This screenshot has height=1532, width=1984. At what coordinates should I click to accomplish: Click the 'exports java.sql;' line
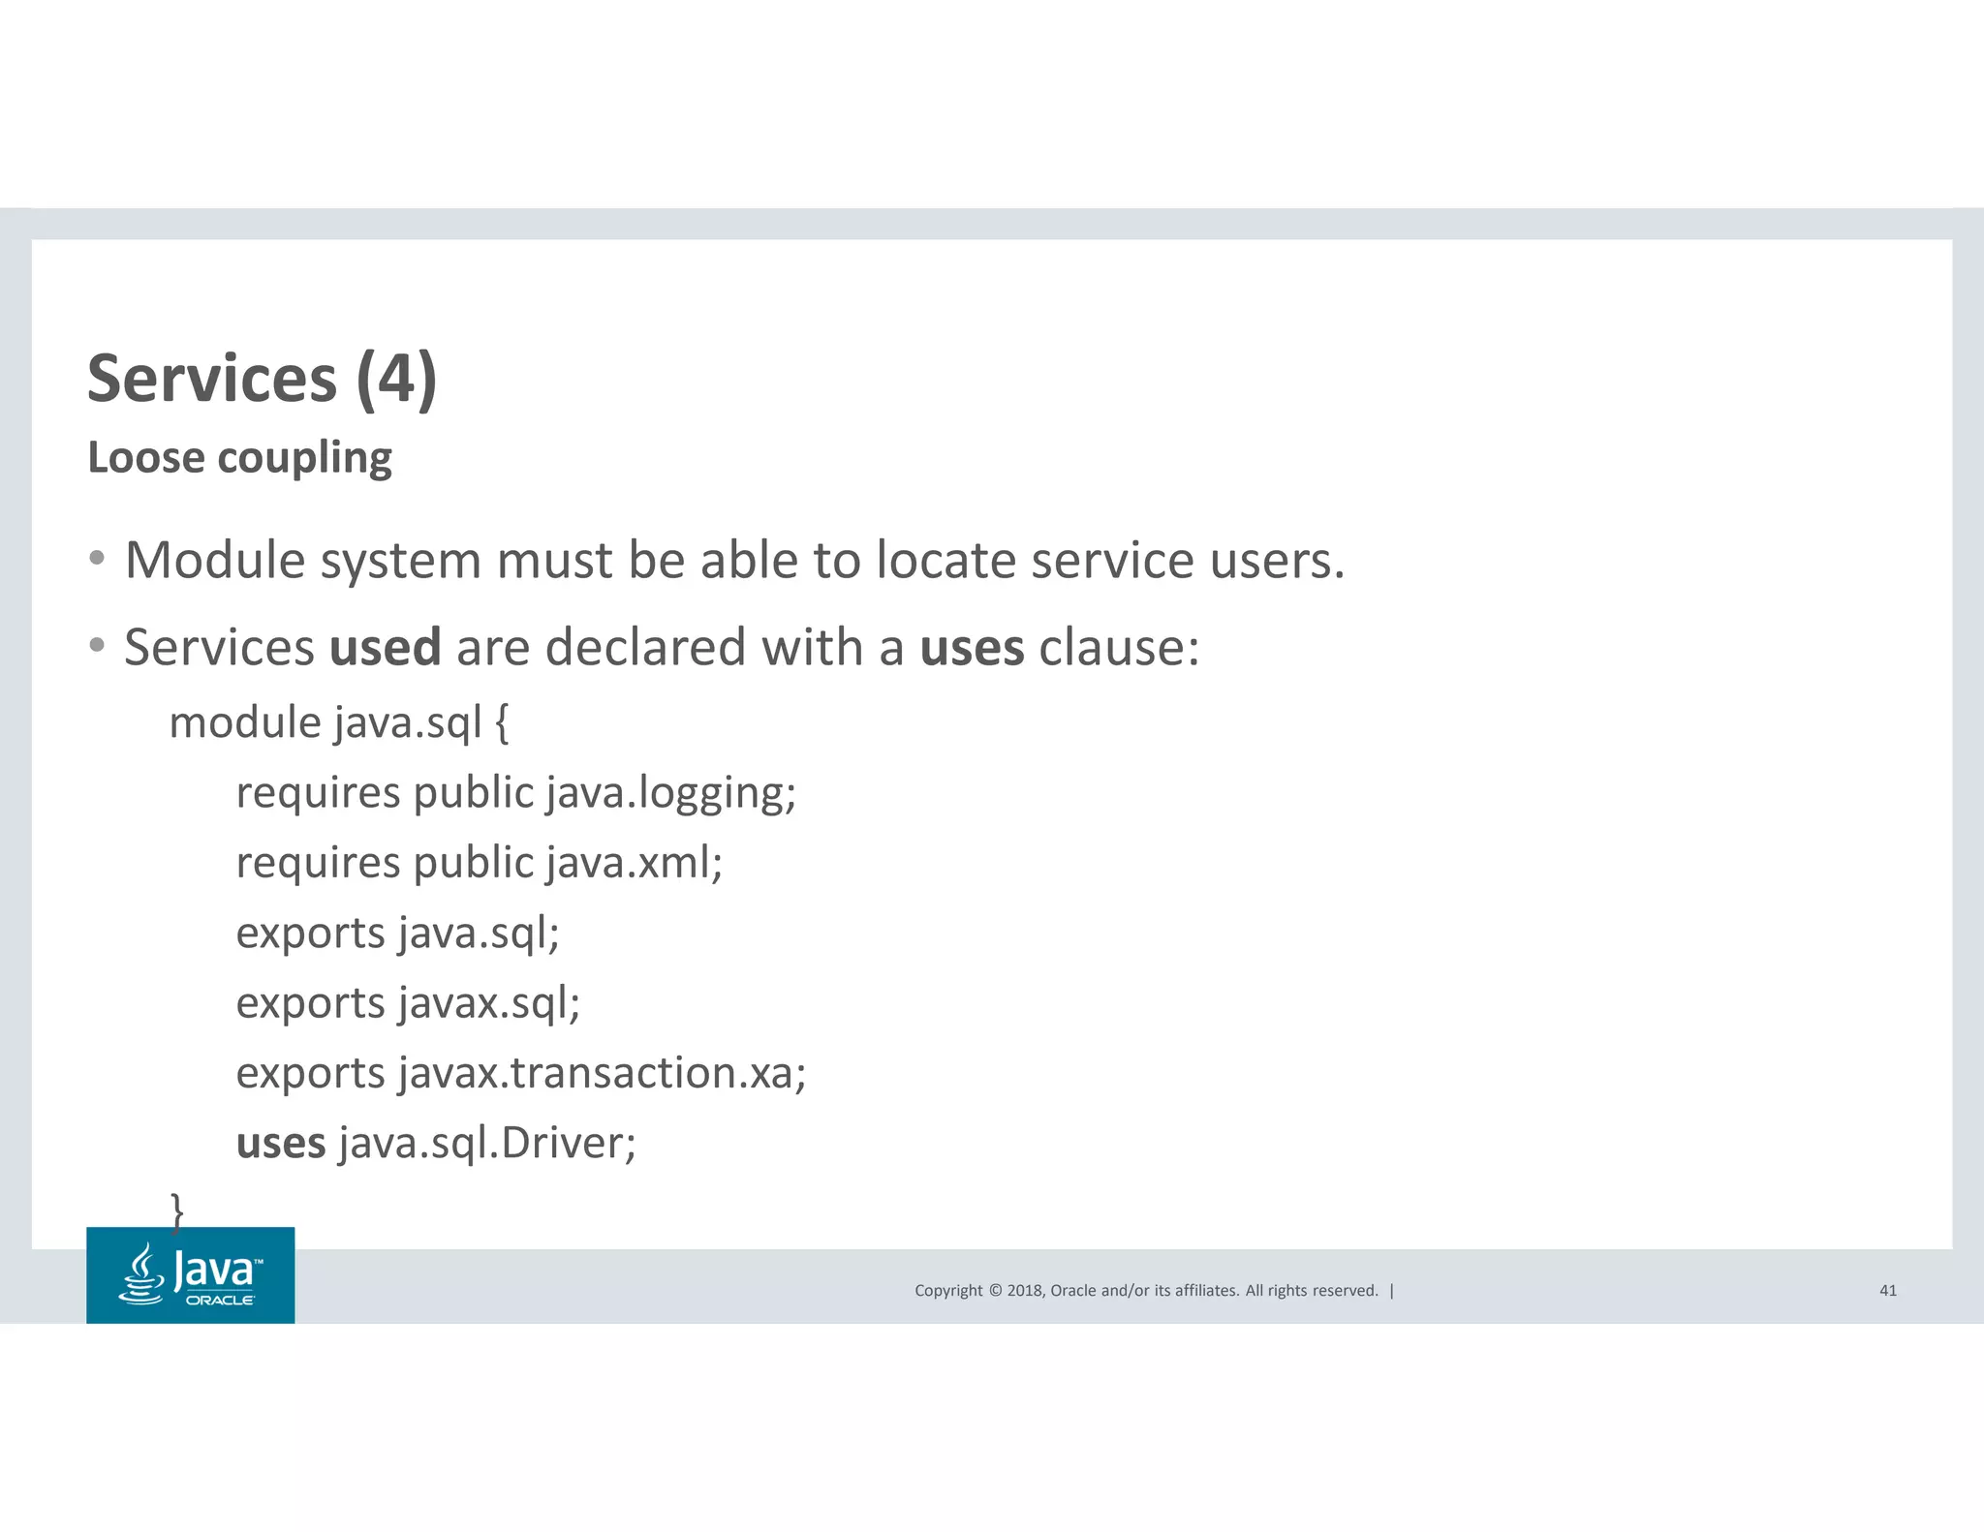click(397, 934)
